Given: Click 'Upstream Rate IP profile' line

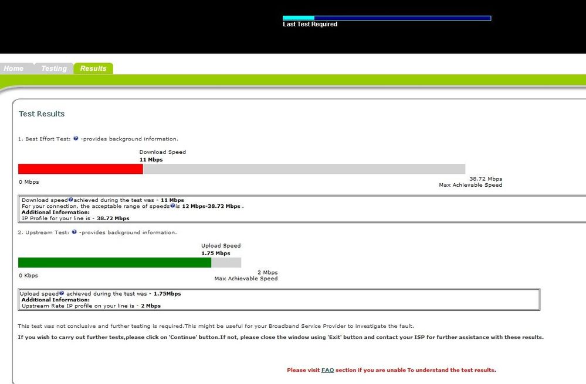Looking at the screenshot, I should 91,306.
